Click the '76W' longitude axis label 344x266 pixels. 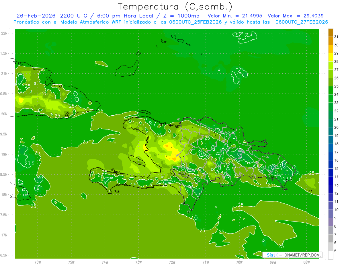click(38, 262)
